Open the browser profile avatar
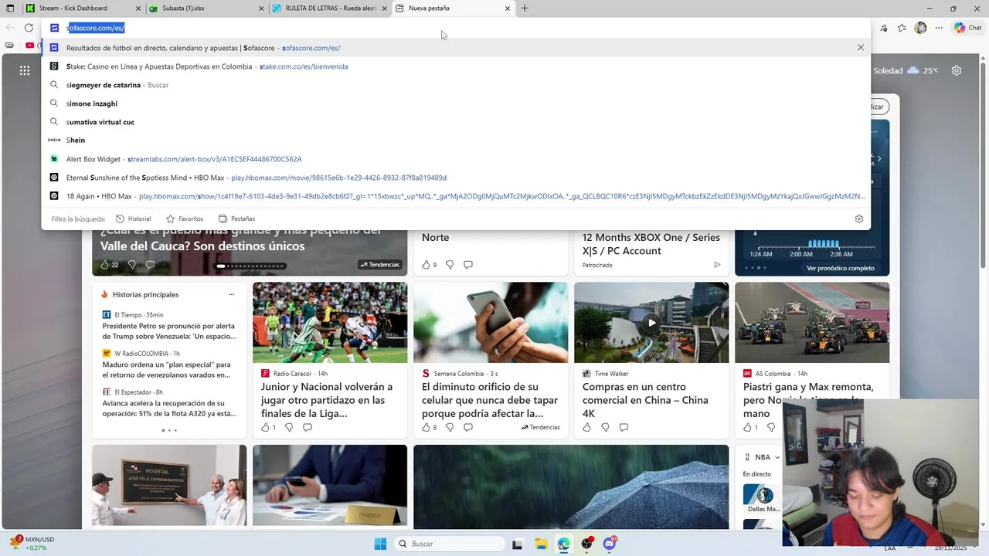Screen dimensions: 989x556 tap(920, 28)
